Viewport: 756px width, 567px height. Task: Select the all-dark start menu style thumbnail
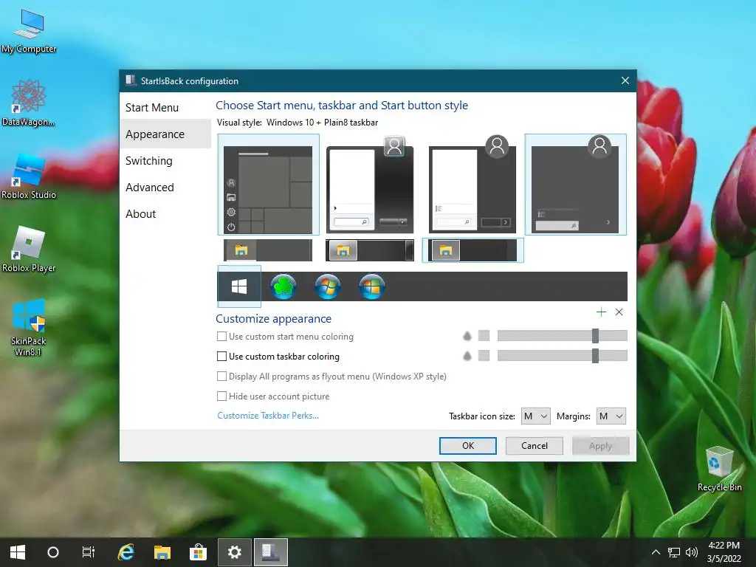[x=576, y=185]
